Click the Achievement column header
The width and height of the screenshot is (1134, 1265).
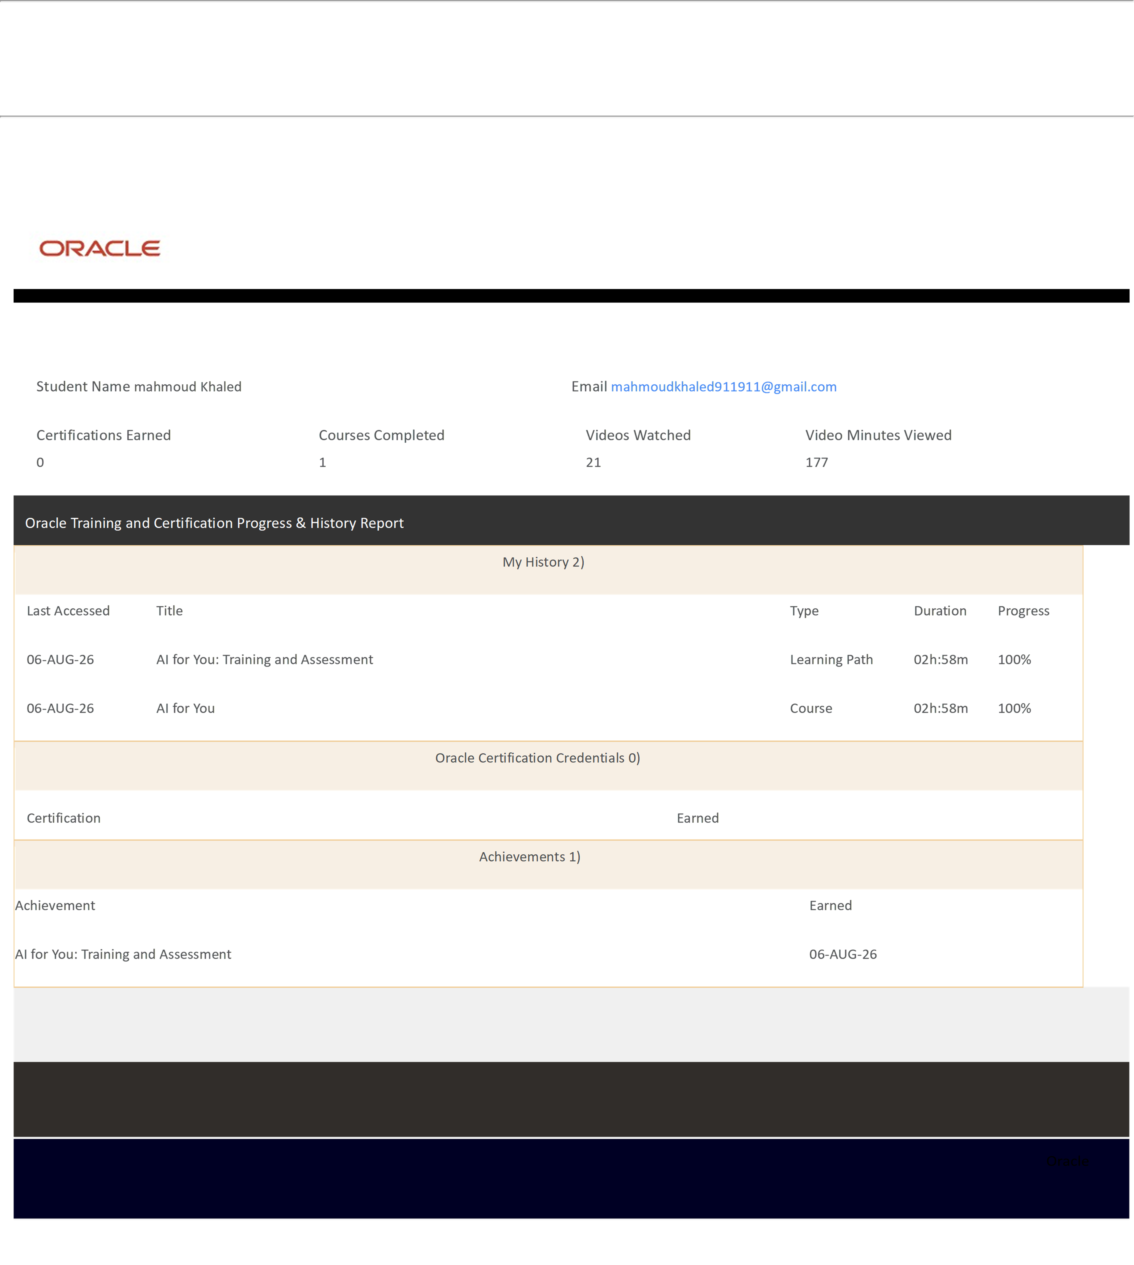pos(55,906)
